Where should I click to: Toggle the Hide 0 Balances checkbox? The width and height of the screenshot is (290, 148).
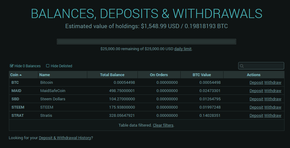(x=12, y=66)
